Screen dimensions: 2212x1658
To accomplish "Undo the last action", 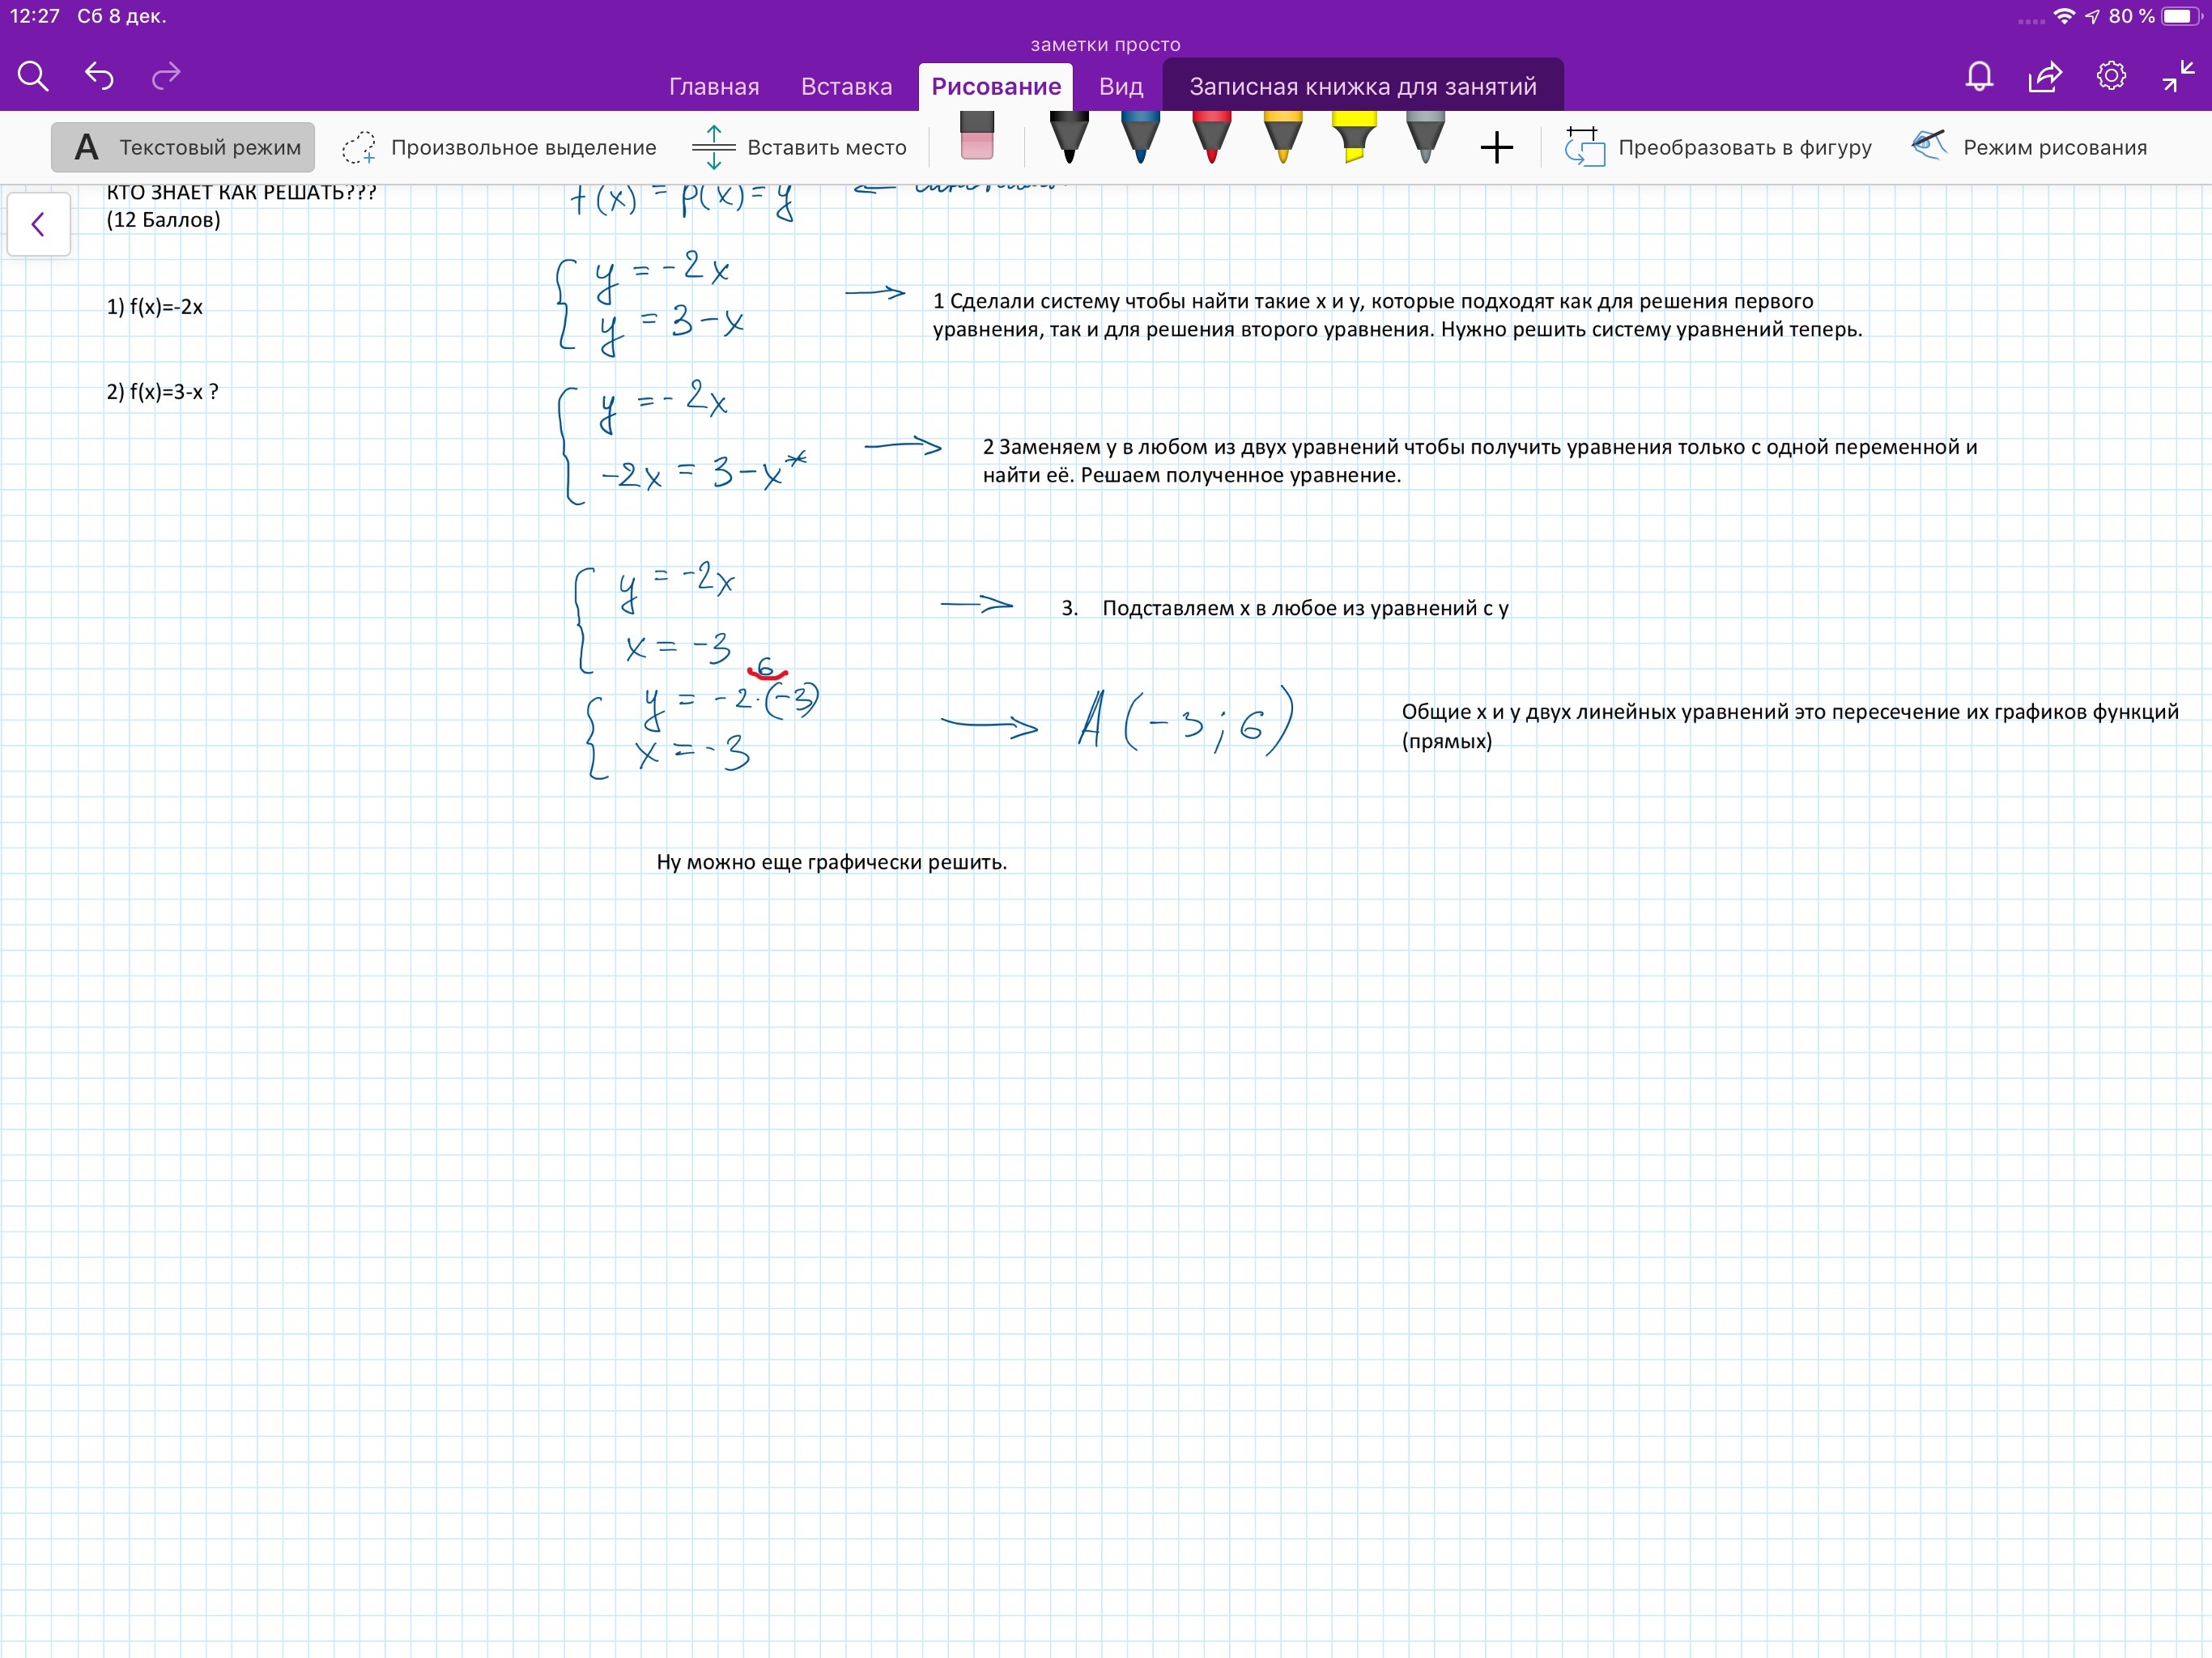I will [x=99, y=76].
